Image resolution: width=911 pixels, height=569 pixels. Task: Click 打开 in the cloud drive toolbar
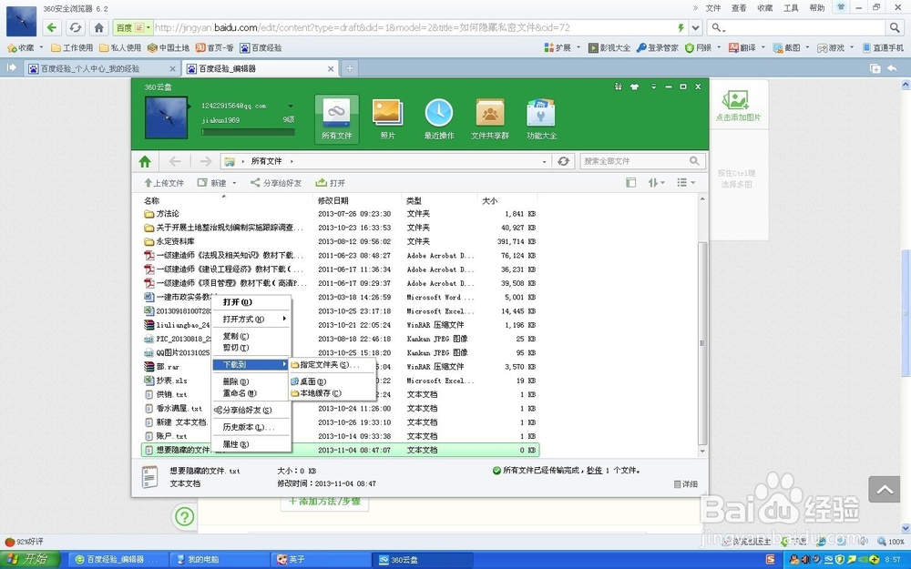pos(330,183)
